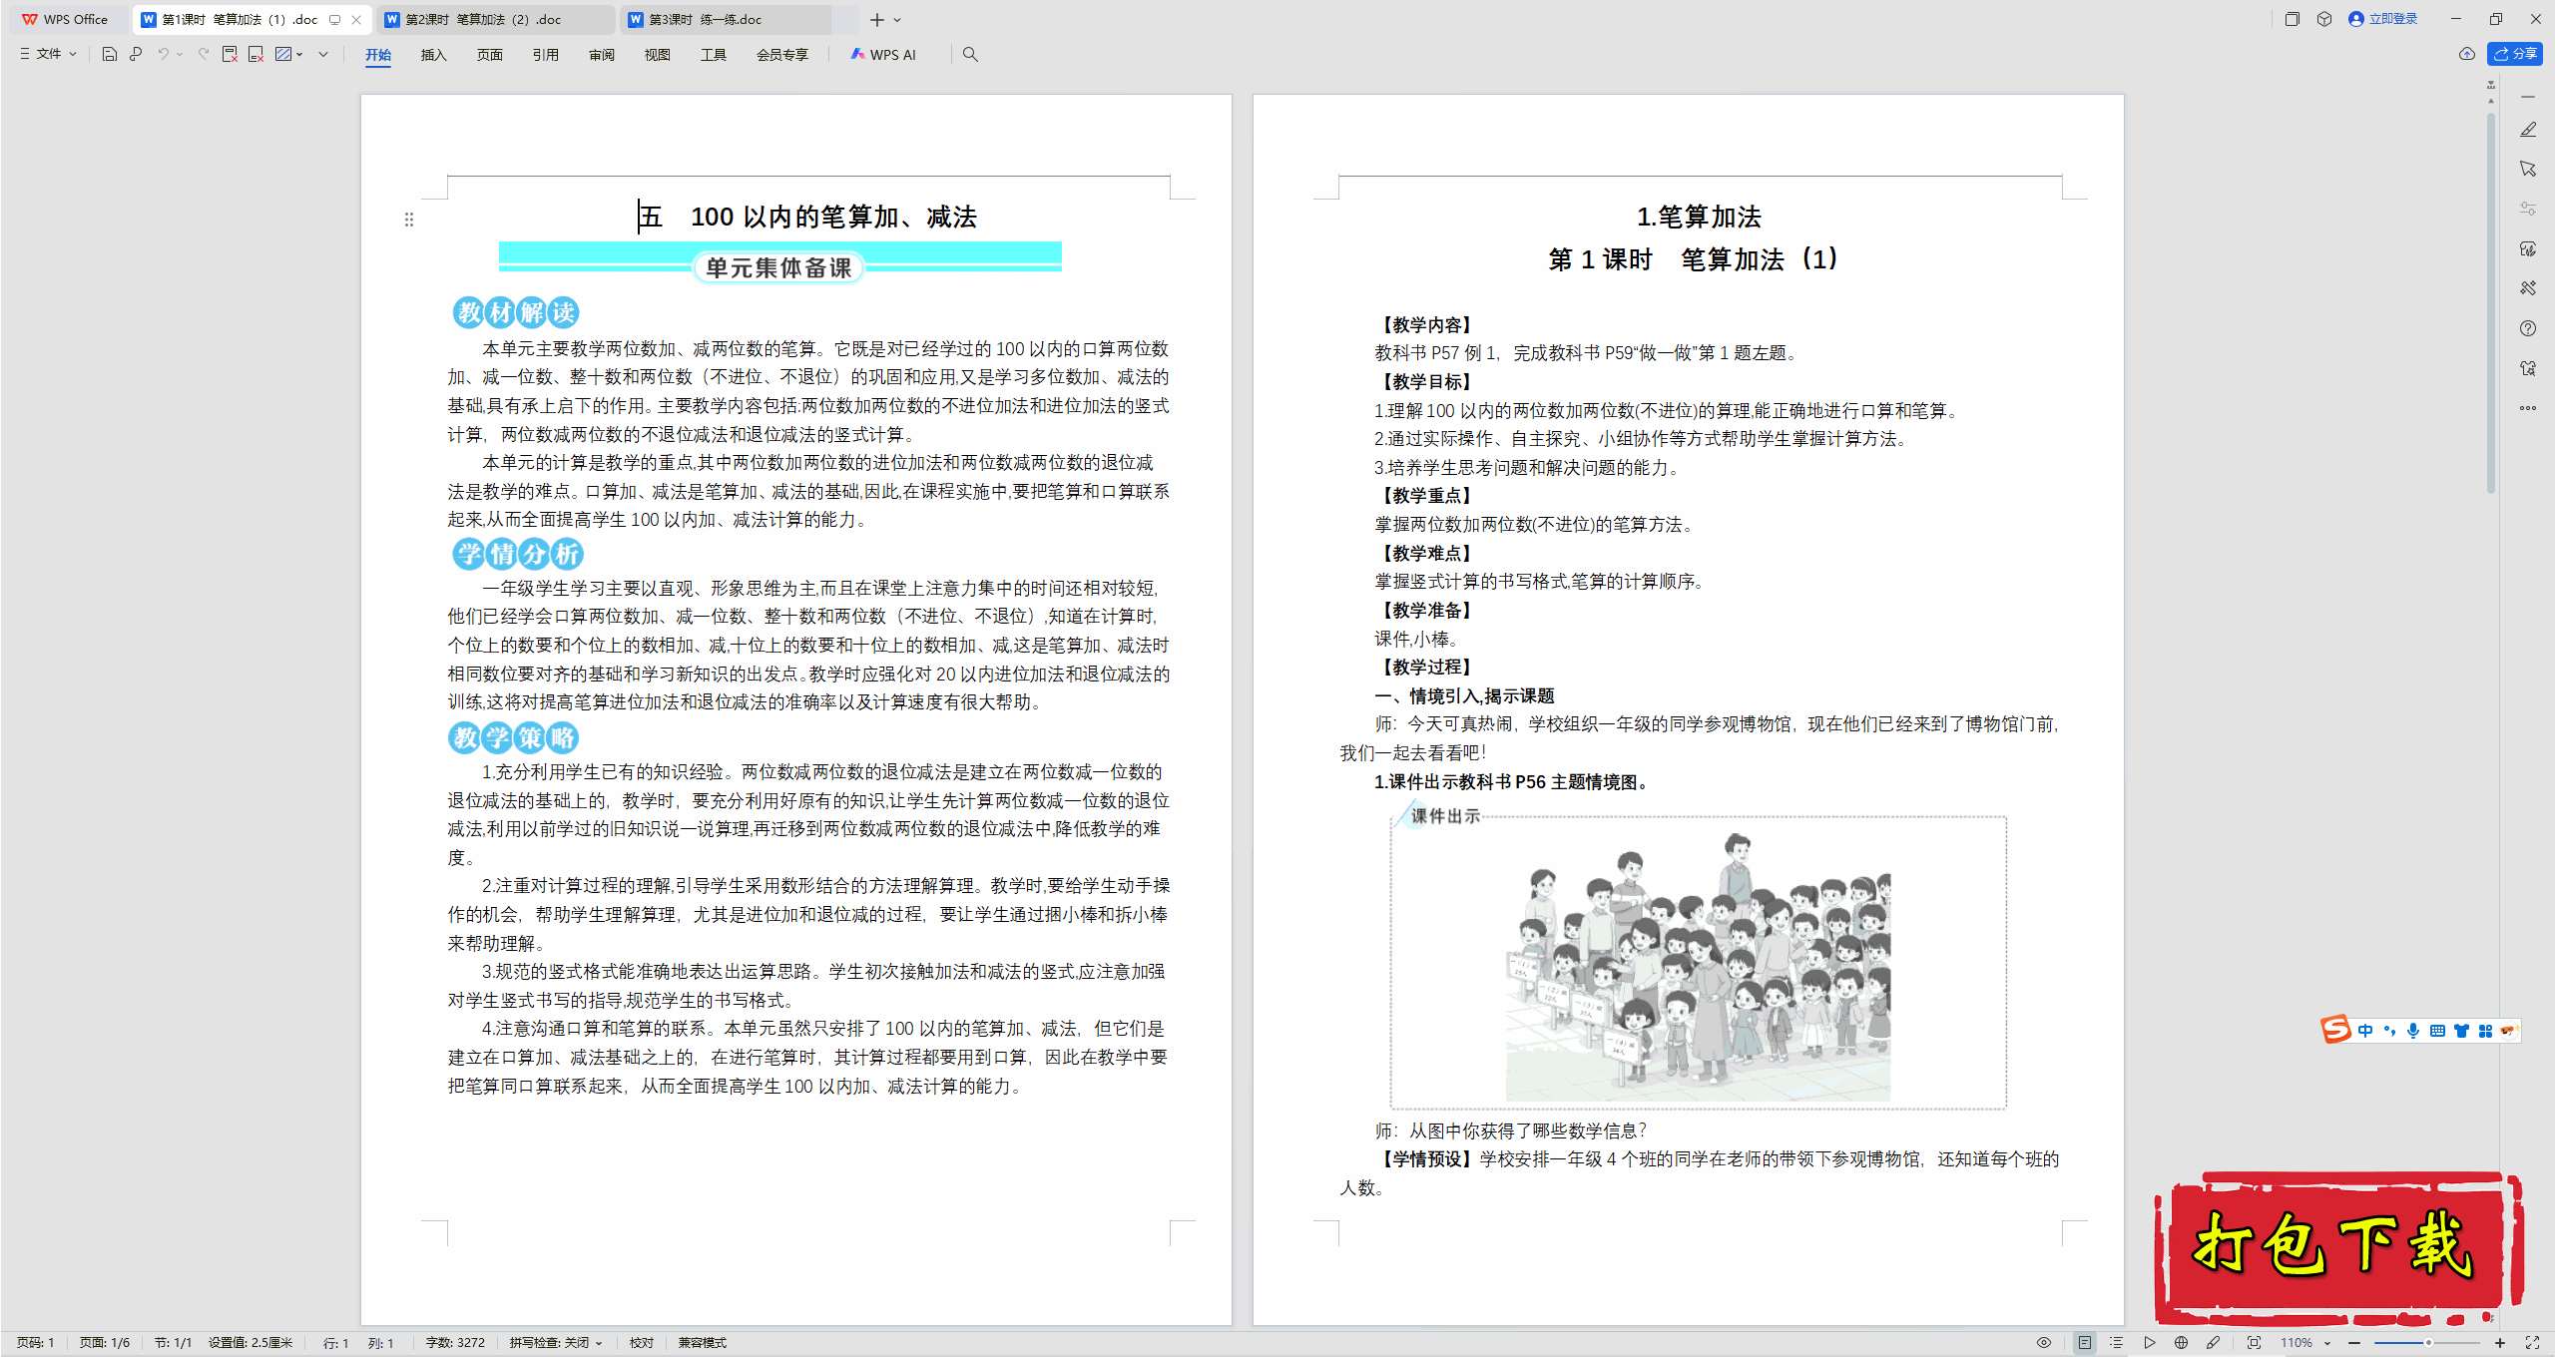The height and width of the screenshot is (1357, 2555).
Task: Click the print preview icon with red X
Action: [256, 54]
